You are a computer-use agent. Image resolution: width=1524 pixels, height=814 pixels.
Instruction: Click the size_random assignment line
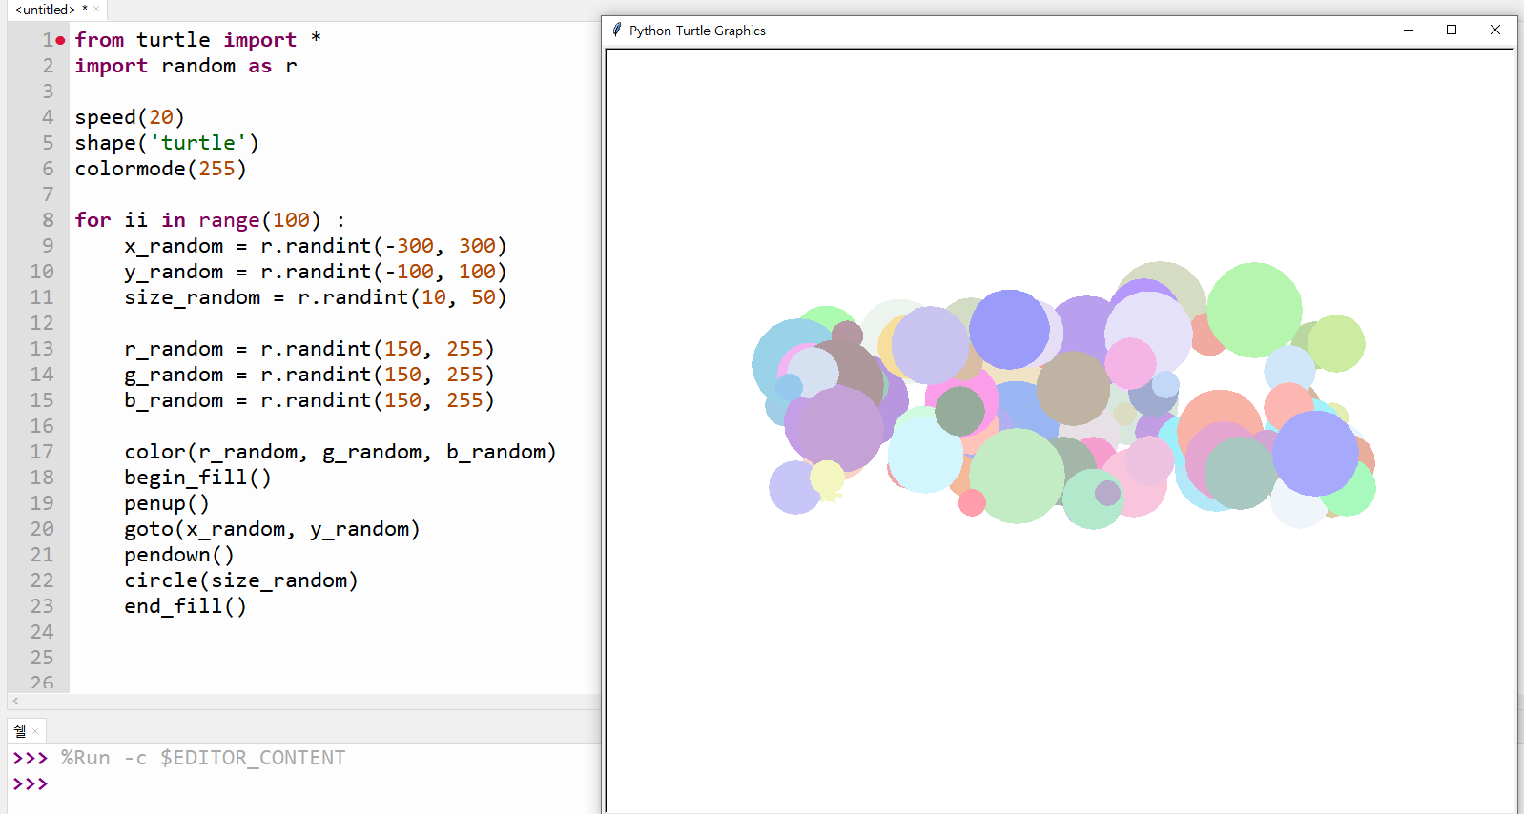316,297
